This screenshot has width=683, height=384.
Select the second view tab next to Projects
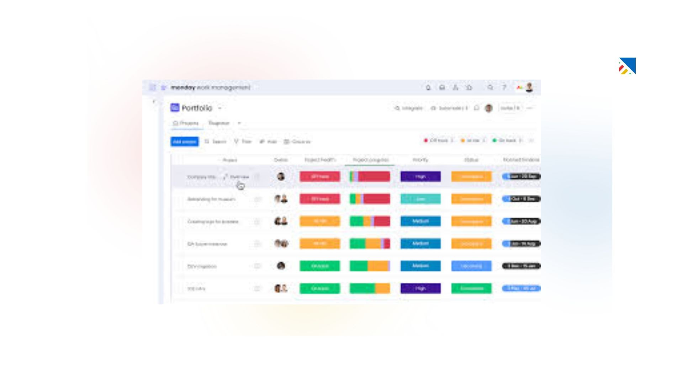[219, 123]
